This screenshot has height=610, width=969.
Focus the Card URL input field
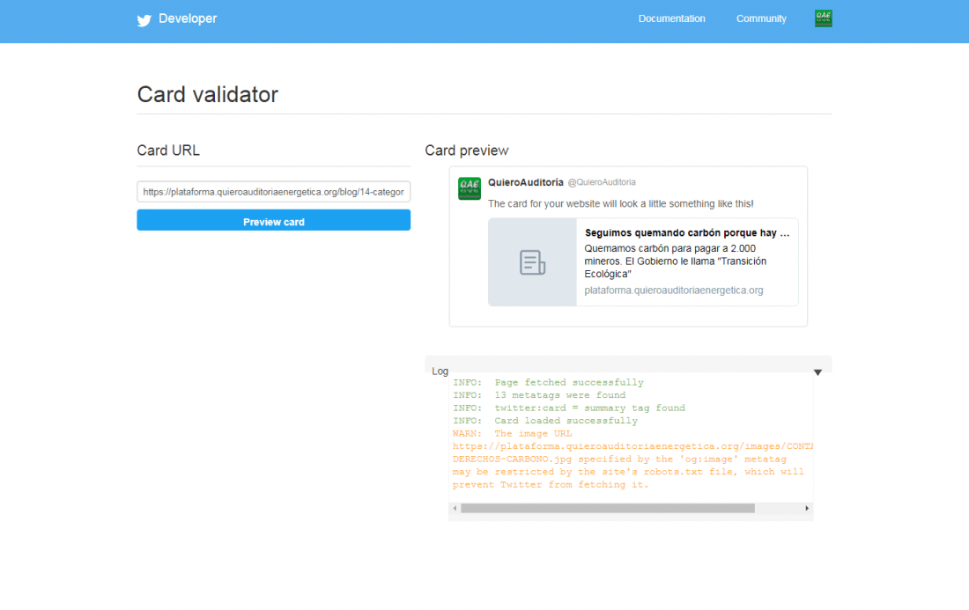pos(274,192)
